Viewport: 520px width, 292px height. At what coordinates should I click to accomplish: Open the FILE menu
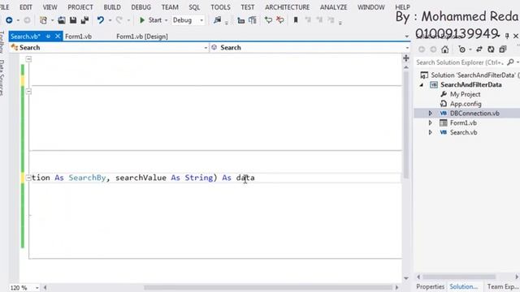coord(5,7)
